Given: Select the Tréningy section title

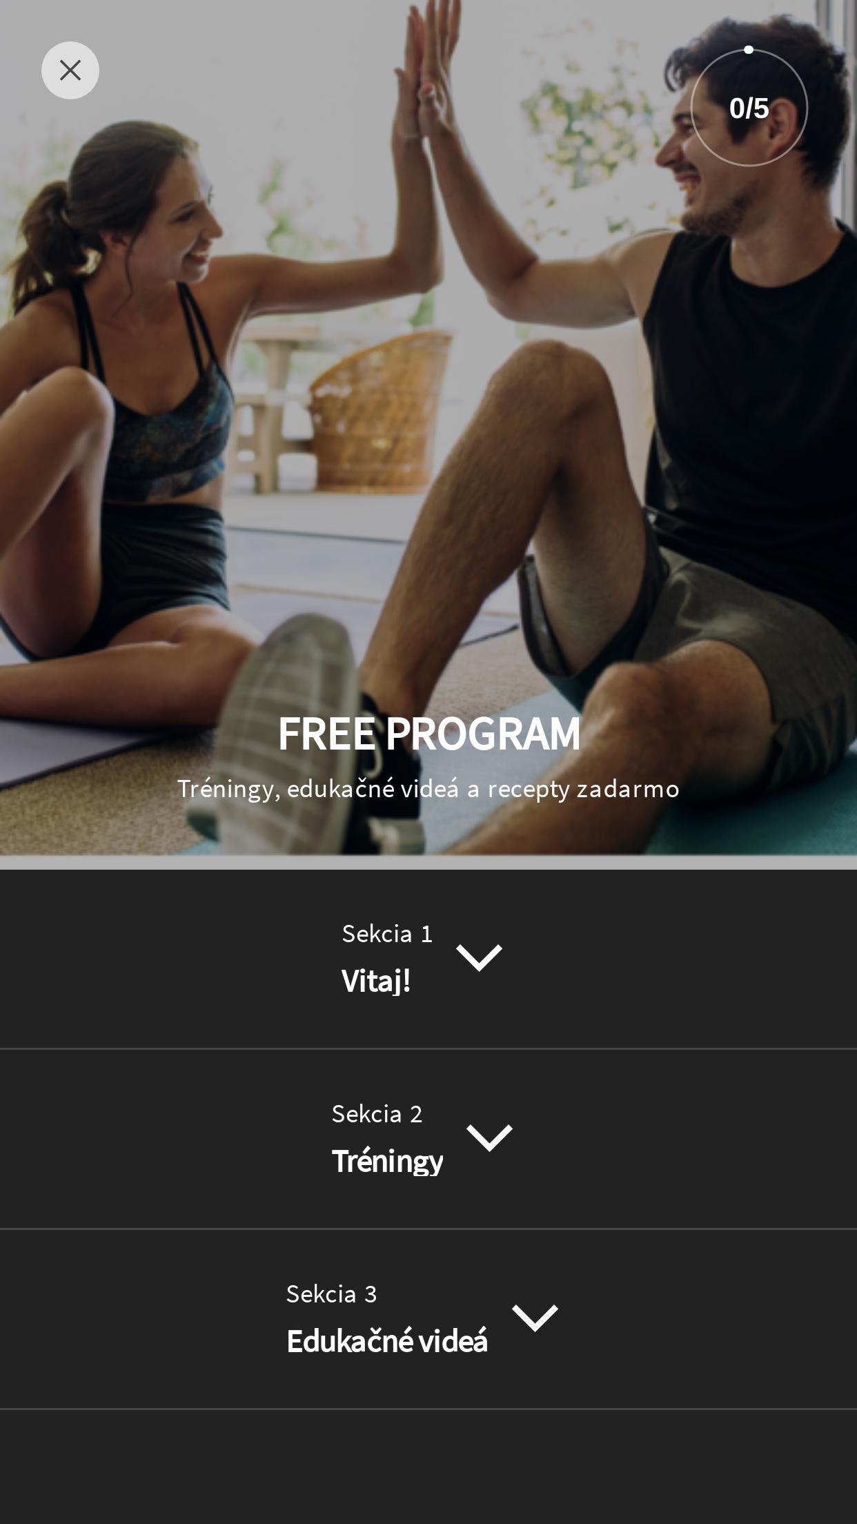Looking at the screenshot, I should point(387,1161).
